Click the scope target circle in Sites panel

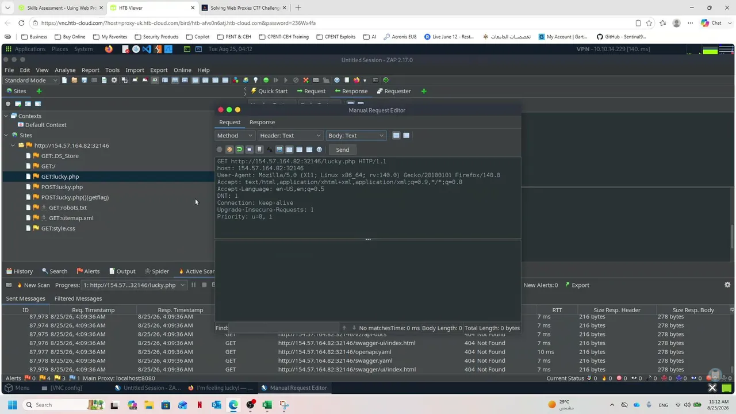point(8,104)
